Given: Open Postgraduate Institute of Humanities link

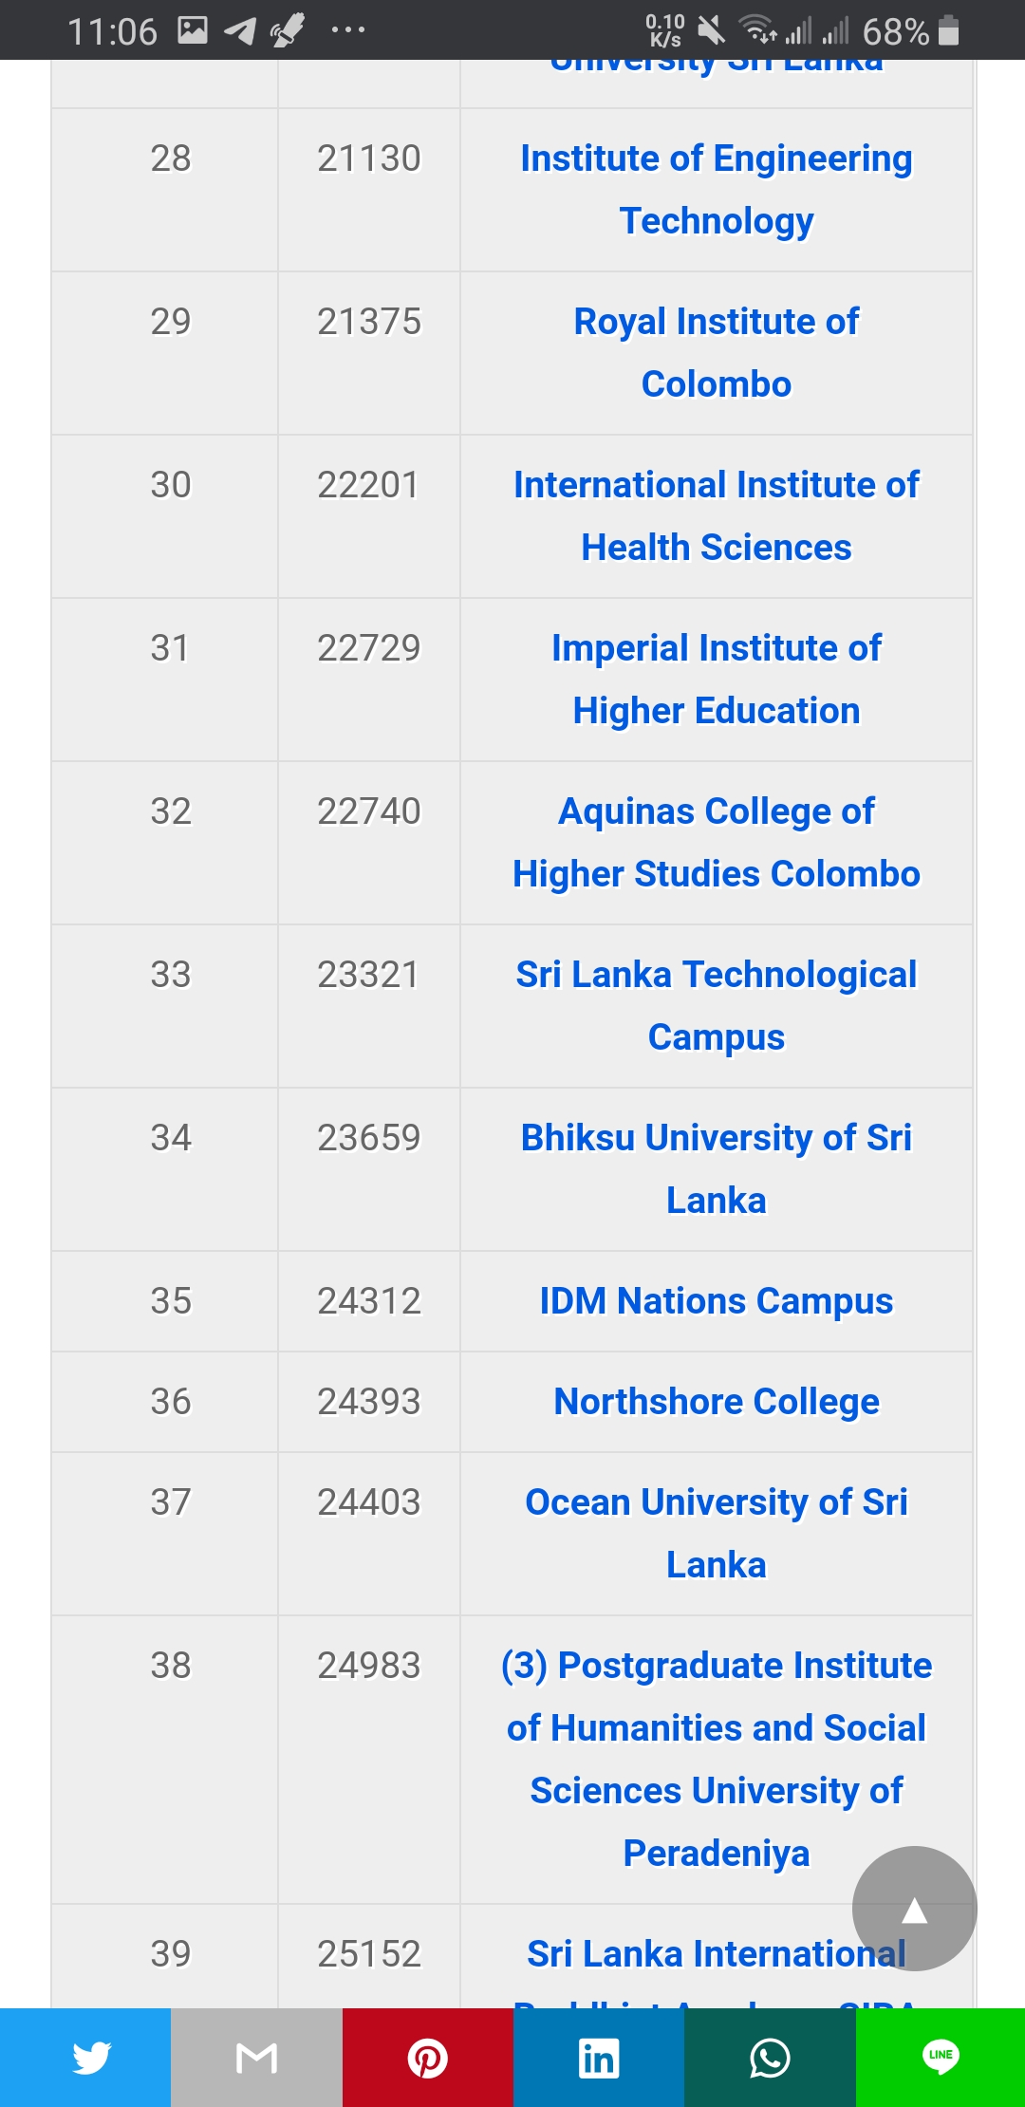Looking at the screenshot, I should coord(717,1760).
